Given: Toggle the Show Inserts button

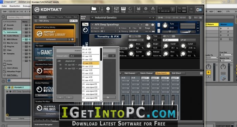Looking at the screenshot, I should (x=162, y=73).
